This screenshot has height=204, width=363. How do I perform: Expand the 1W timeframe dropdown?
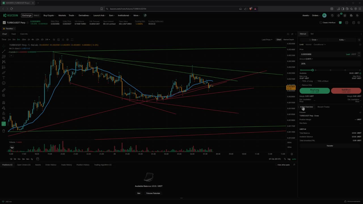pyautogui.click(x=47, y=39)
